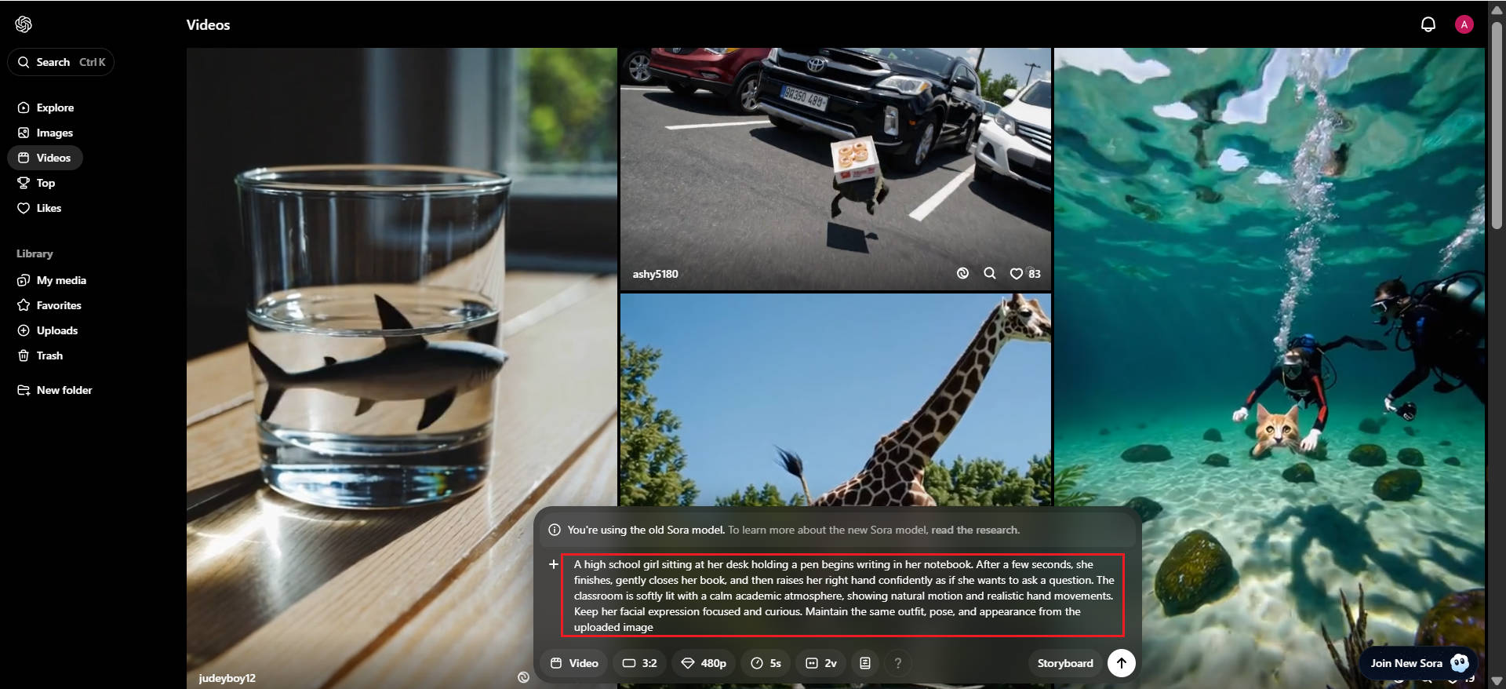Click the Storyboard button
Viewport: 1506px width, 689px height.
tap(1064, 663)
